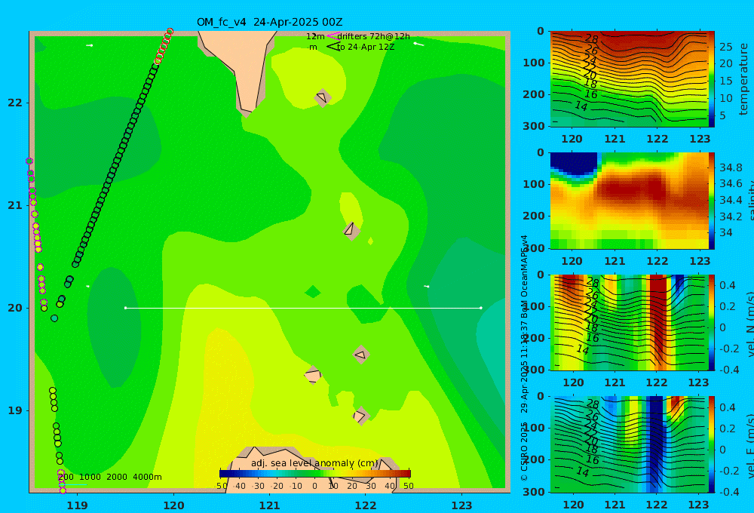Image resolution: width=754 pixels, height=513 pixels.
Task: Click the 25 tick on temperature colorbar
Action: click(726, 48)
